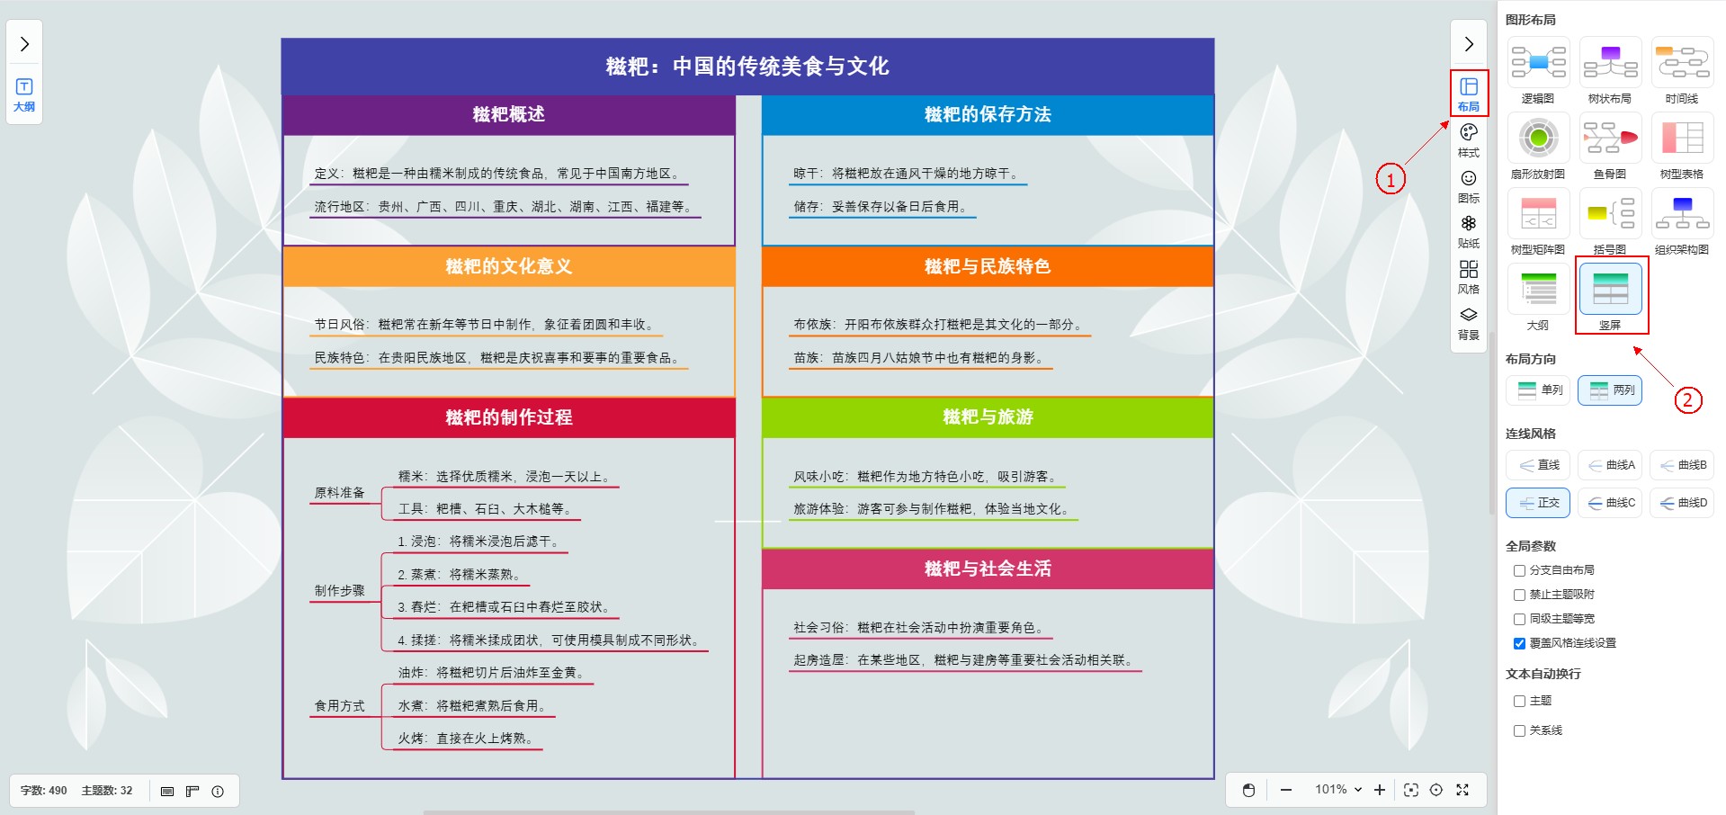Click the 糍粑的制作过程 red header

coord(508,417)
